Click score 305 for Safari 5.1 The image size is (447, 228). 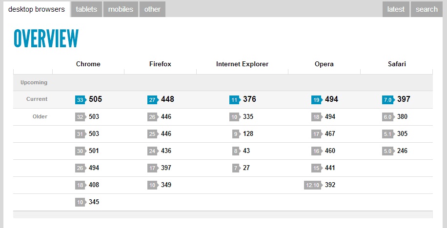pyautogui.click(x=402, y=134)
